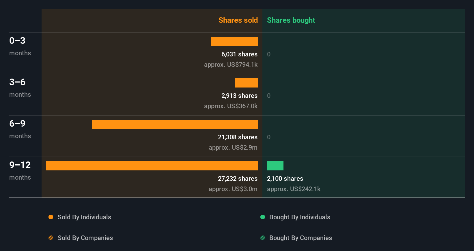Click the 6,031 shares value
Screen dimensions: 474x251
point(239,54)
